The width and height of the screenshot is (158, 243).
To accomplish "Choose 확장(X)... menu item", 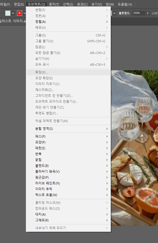I will 68,72.
